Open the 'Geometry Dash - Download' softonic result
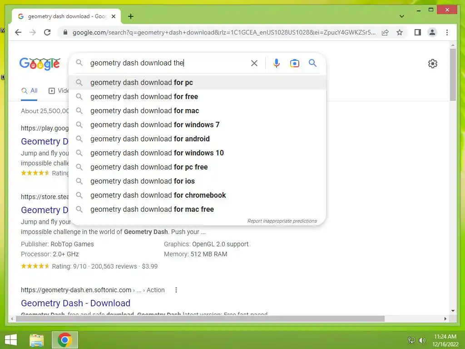The image size is (465, 349). point(76,303)
